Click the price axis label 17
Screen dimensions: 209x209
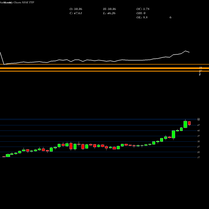pos(199,158)
